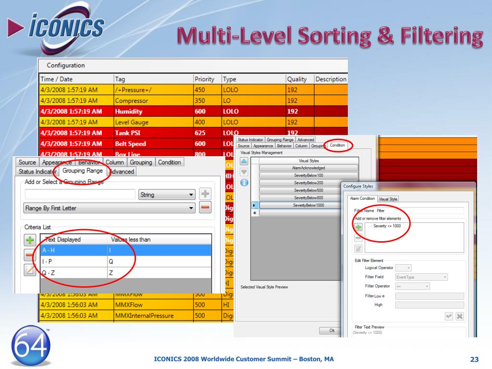Move the visual style down with the gray arrow
The width and height of the screenshot is (492, 369).
(x=244, y=172)
